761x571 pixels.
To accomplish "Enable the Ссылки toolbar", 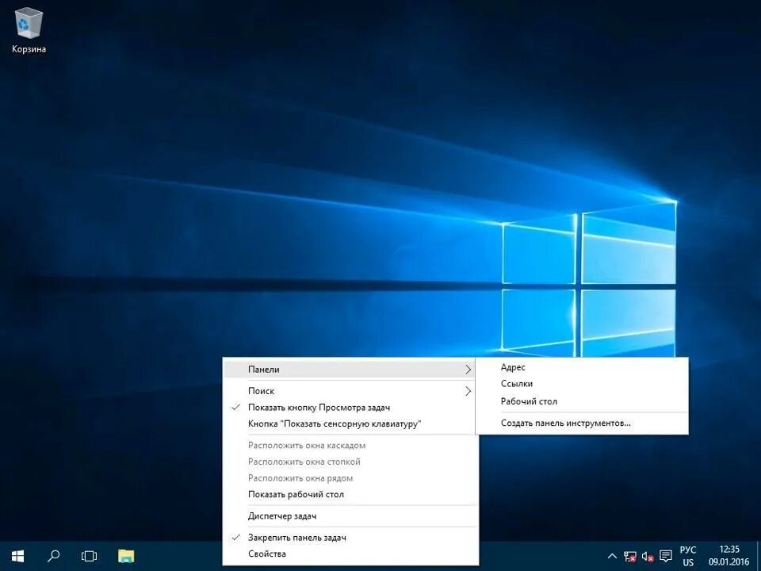I will pyautogui.click(x=581, y=384).
